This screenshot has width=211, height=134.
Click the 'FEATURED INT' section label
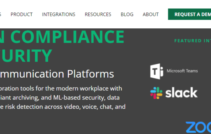click(193, 41)
